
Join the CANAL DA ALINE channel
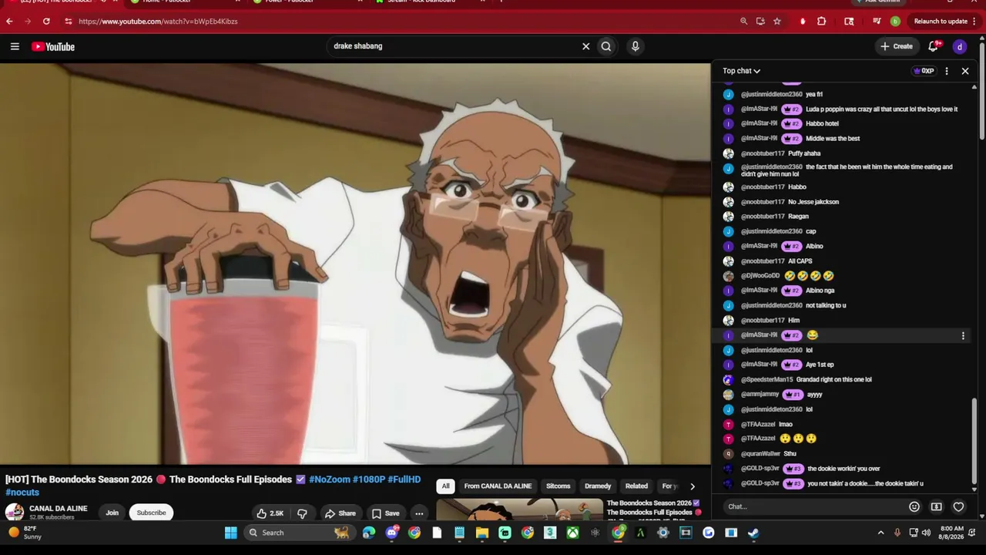tap(112, 513)
